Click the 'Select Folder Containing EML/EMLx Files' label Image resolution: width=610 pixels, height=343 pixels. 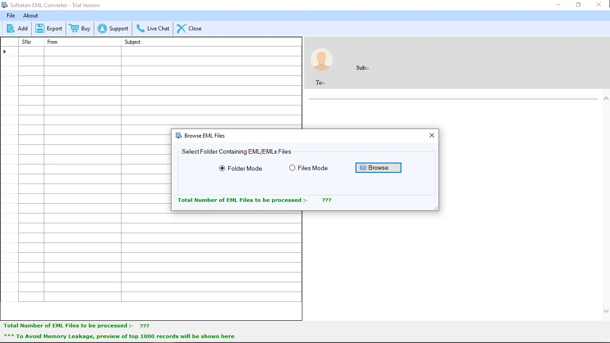[x=236, y=151]
